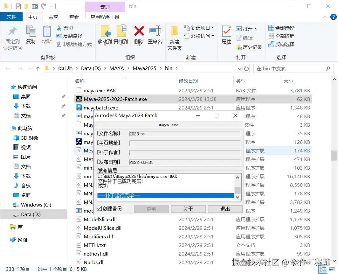Open the Application Tools (应用程序工具) tab
The image size is (338, 274).
click(x=105, y=17)
